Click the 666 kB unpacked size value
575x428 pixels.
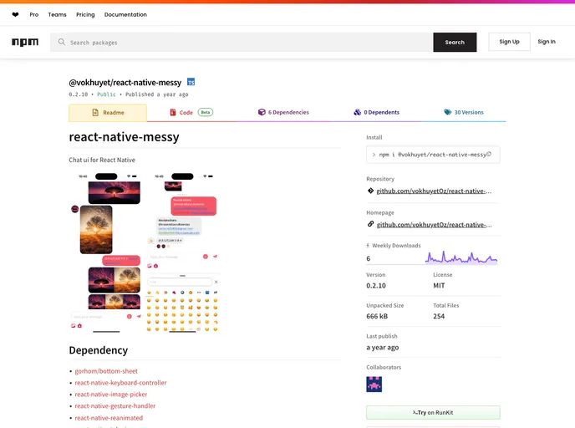pyautogui.click(x=377, y=316)
